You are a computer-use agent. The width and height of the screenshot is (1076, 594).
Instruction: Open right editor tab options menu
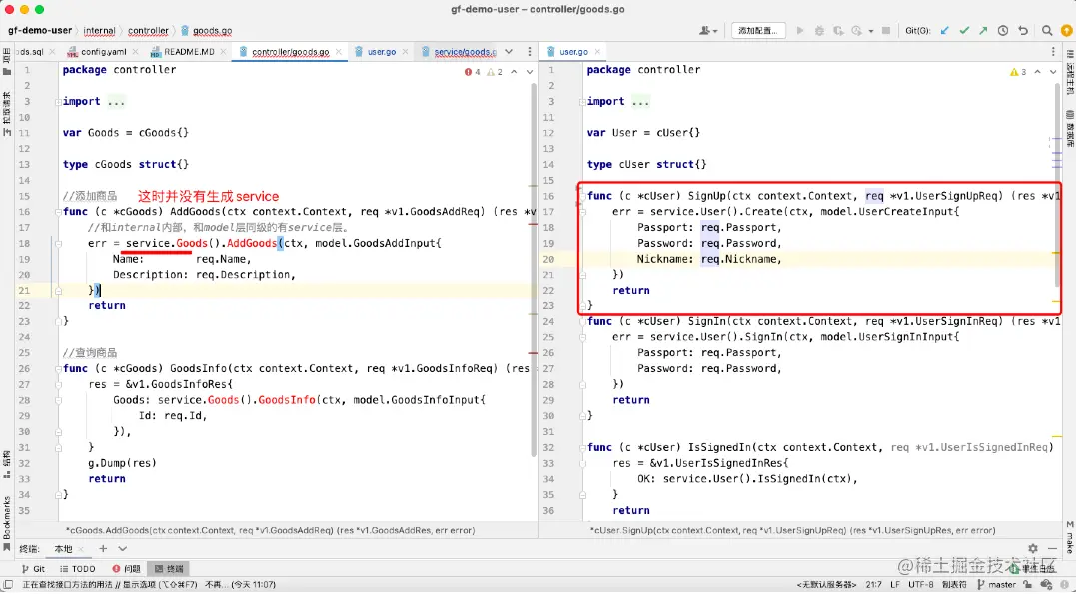coord(1054,52)
